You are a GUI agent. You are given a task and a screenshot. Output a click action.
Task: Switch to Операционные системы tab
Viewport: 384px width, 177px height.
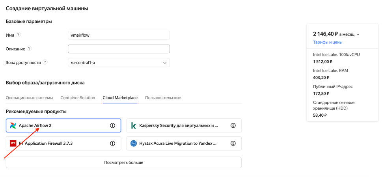click(x=29, y=98)
